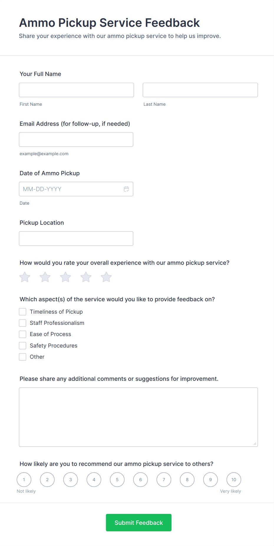Image resolution: width=274 pixels, height=546 pixels.
Task: Select the Safety Procedures checkbox
Action: pyautogui.click(x=23, y=346)
